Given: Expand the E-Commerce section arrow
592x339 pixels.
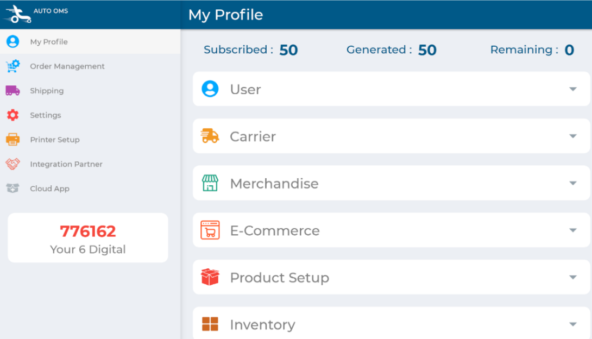Looking at the screenshot, I should 572,230.
